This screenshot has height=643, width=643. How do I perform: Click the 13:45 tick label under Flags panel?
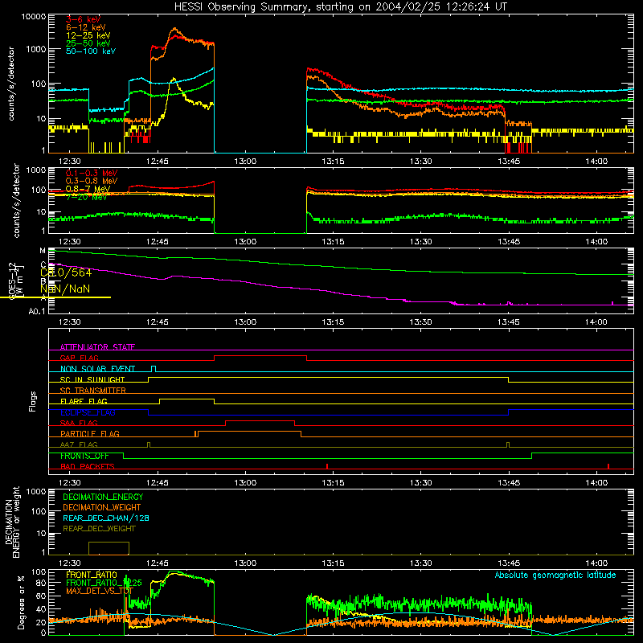[x=509, y=483]
